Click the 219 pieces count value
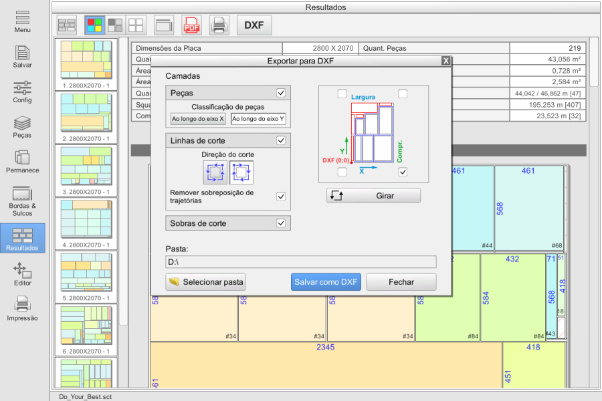Viewport: 602px width, 401px height. coord(547,48)
